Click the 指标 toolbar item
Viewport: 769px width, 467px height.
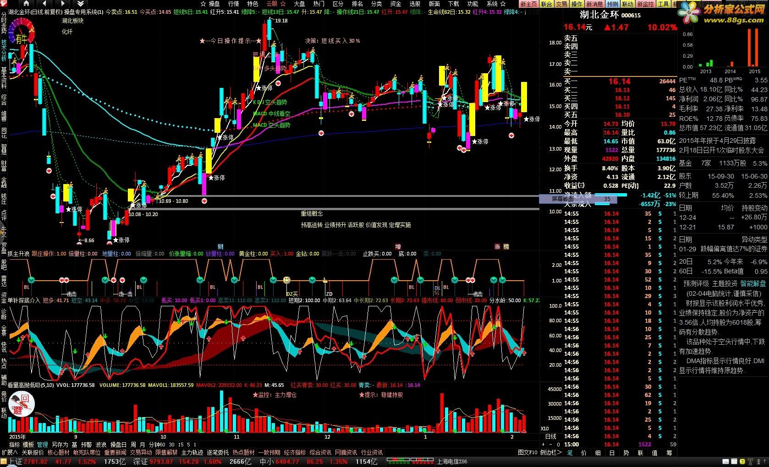[x=15, y=445]
